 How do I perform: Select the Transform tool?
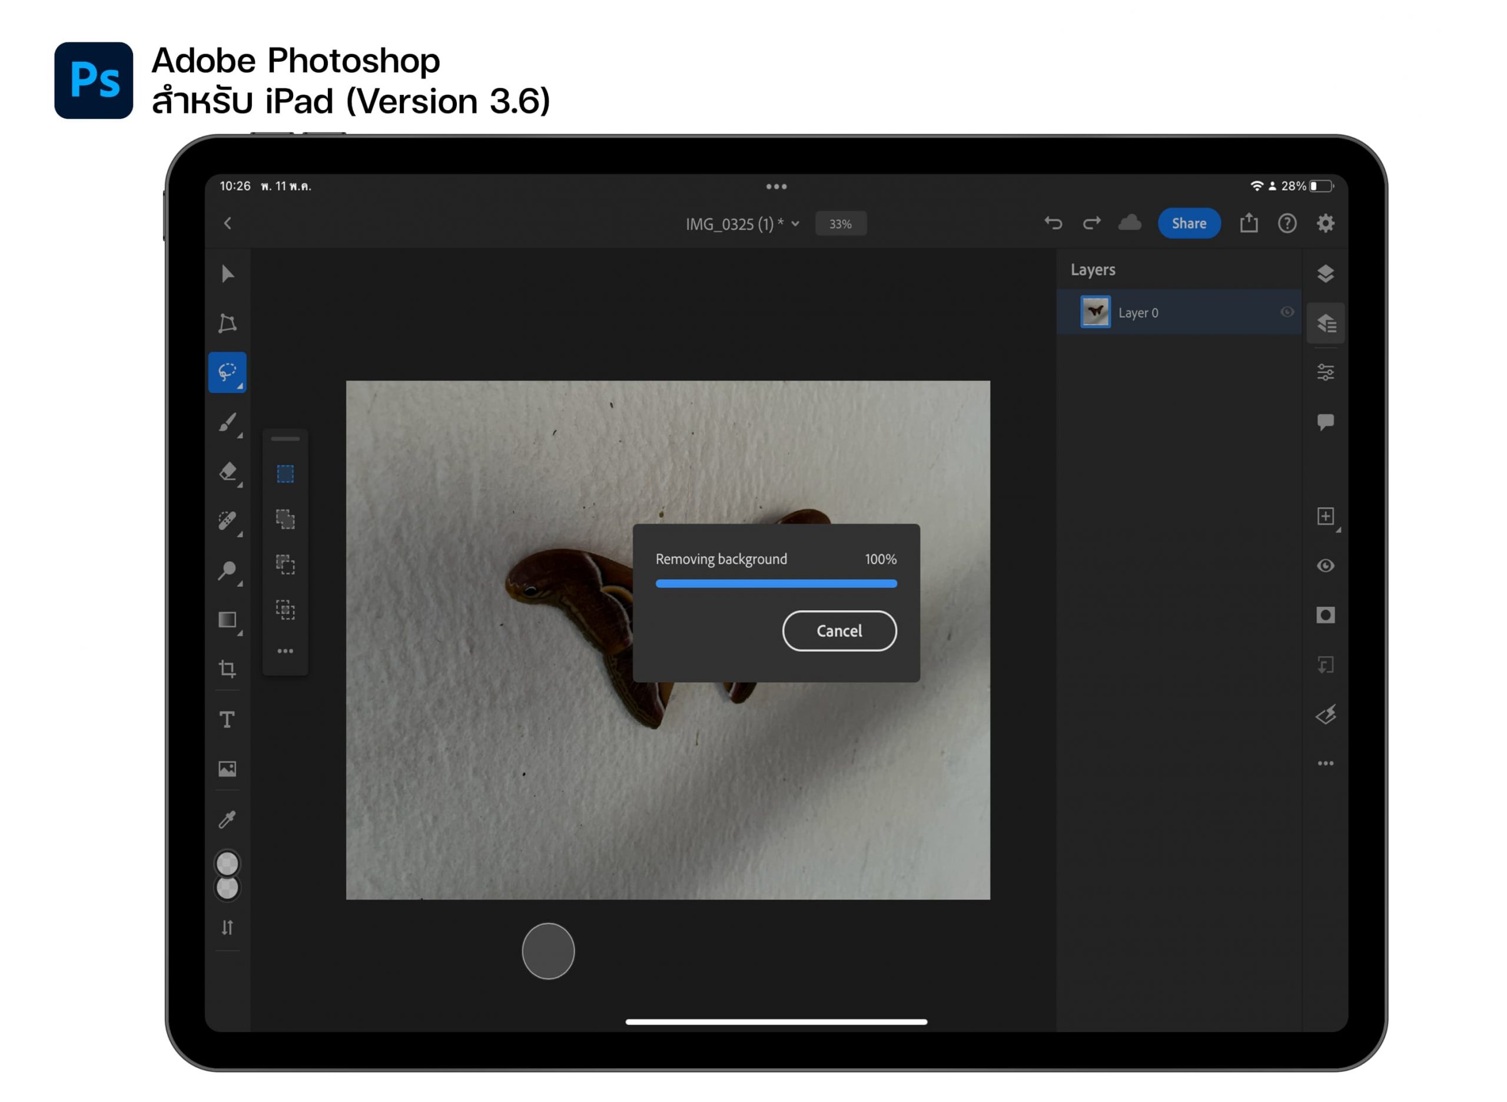click(x=227, y=323)
